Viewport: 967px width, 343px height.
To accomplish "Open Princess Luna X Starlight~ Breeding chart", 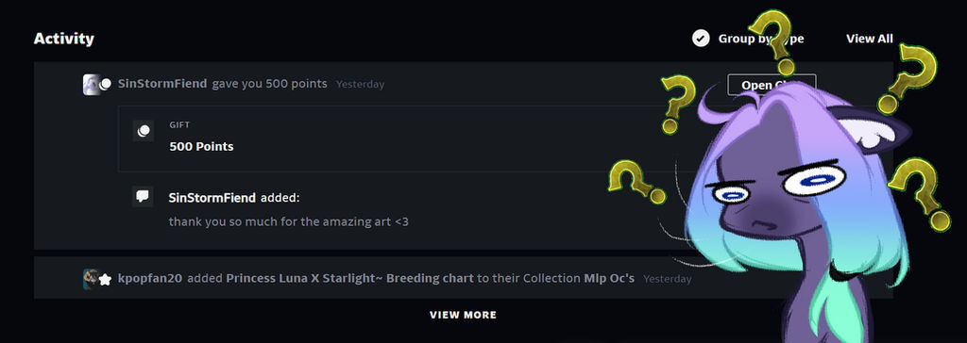I will coord(349,278).
